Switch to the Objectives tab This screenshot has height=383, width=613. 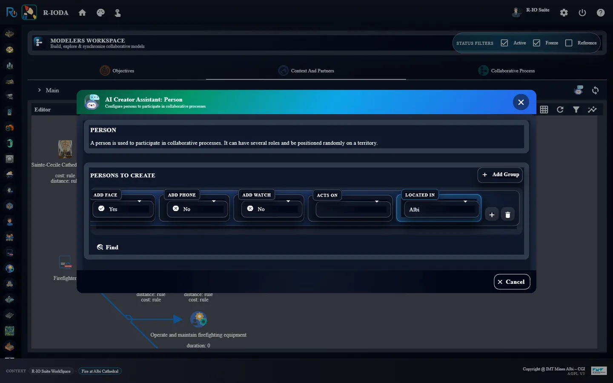[117, 71]
